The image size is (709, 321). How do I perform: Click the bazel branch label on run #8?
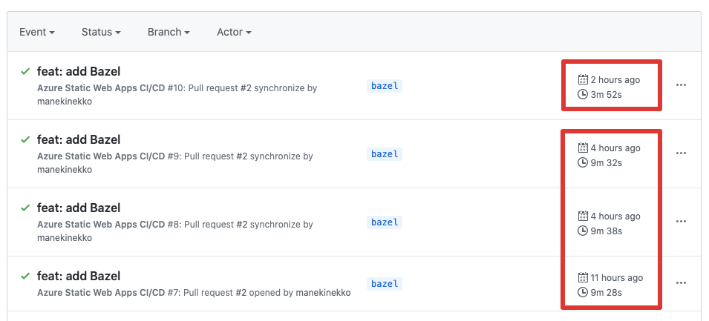385,222
